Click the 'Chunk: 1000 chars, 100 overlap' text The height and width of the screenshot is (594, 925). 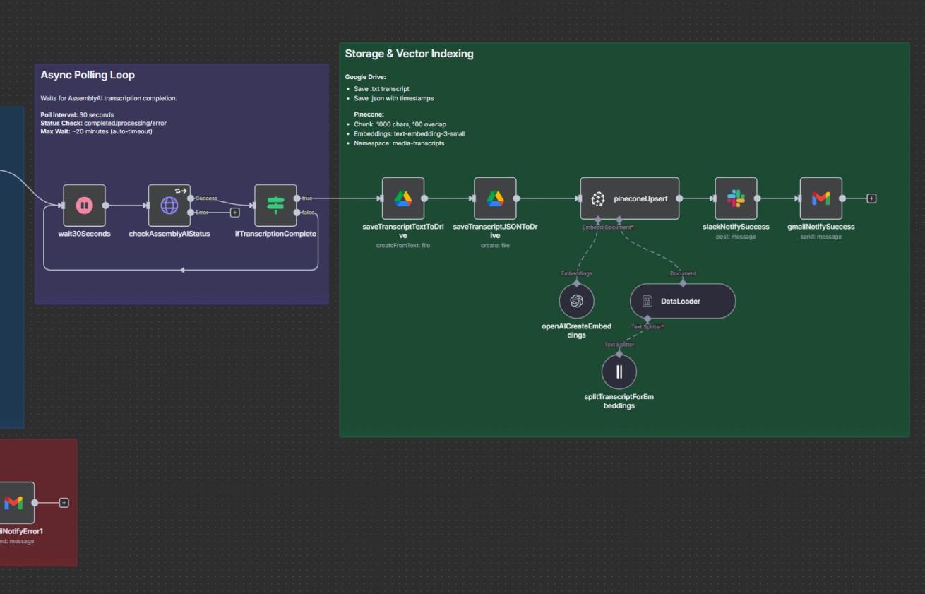click(400, 124)
